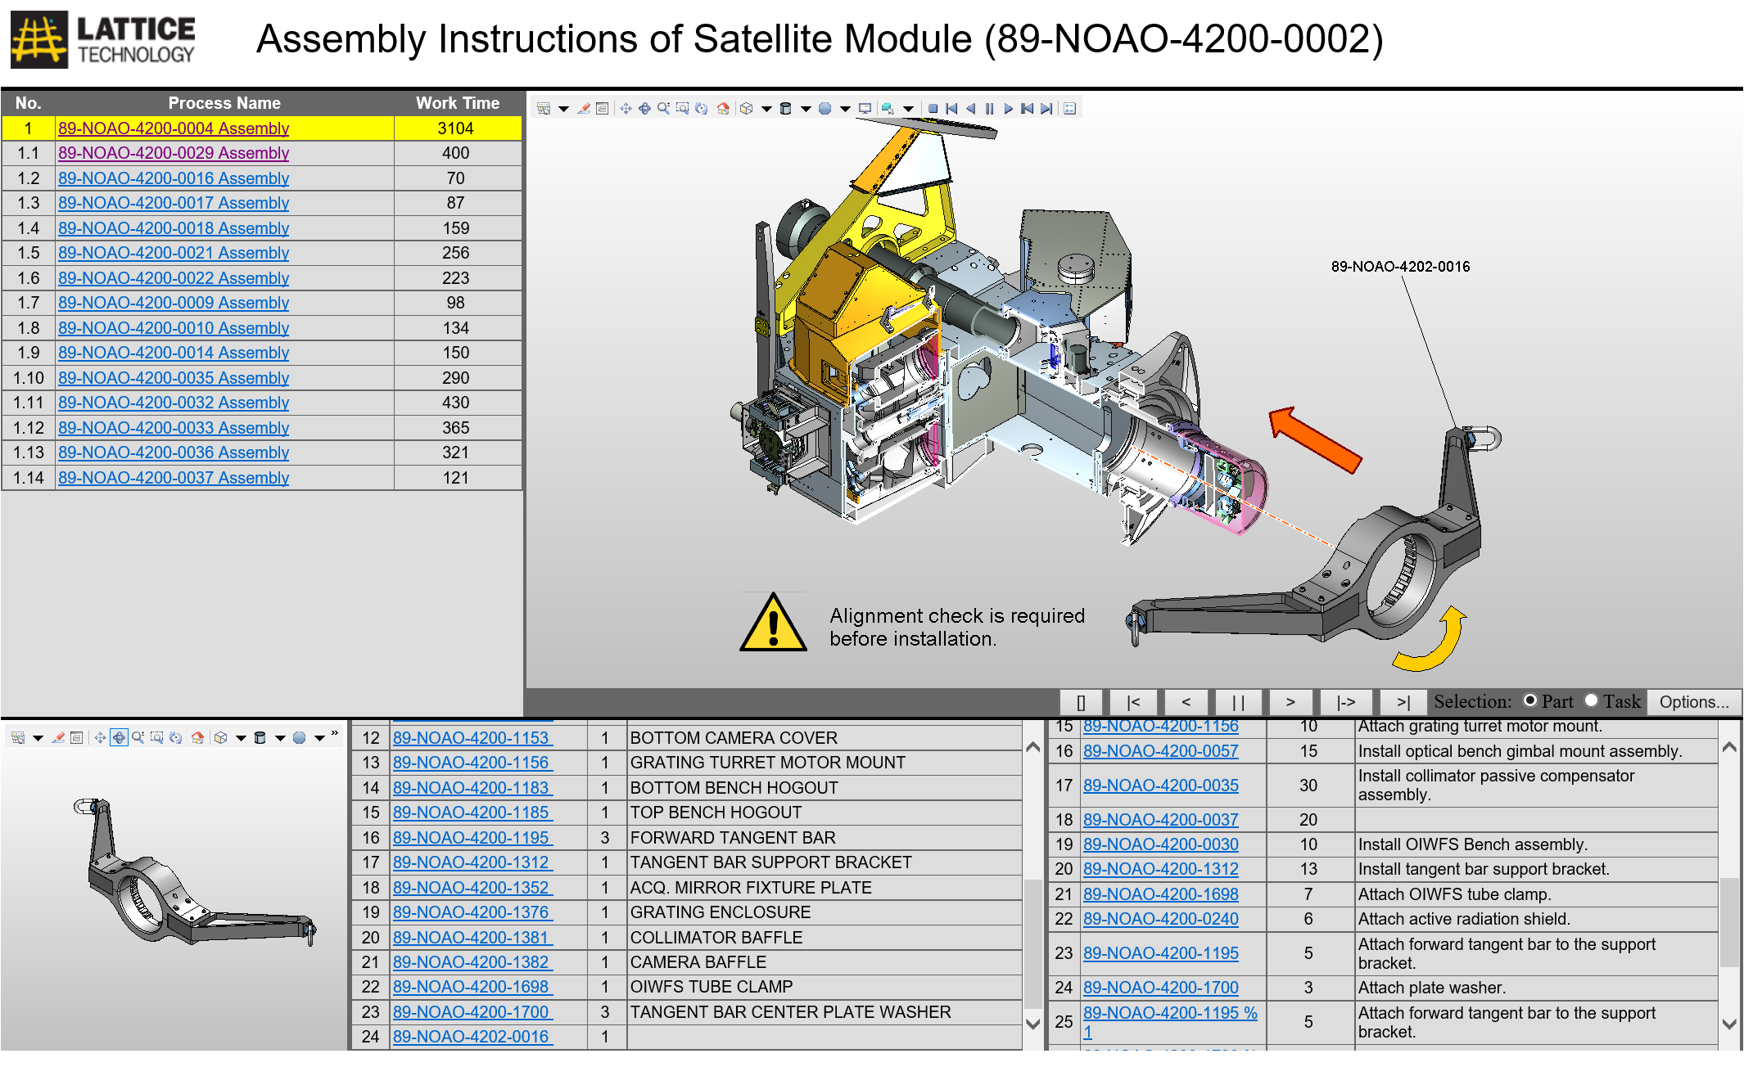This screenshot has height=1076, width=1744.
Task: Click the task list scroll-down arrow
Action: click(x=1729, y=1024)
